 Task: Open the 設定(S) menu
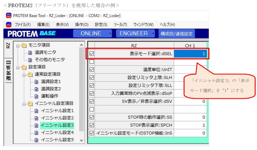(101, 25)
